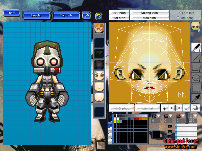Pick the lavender palette swatch

point(121,122)
